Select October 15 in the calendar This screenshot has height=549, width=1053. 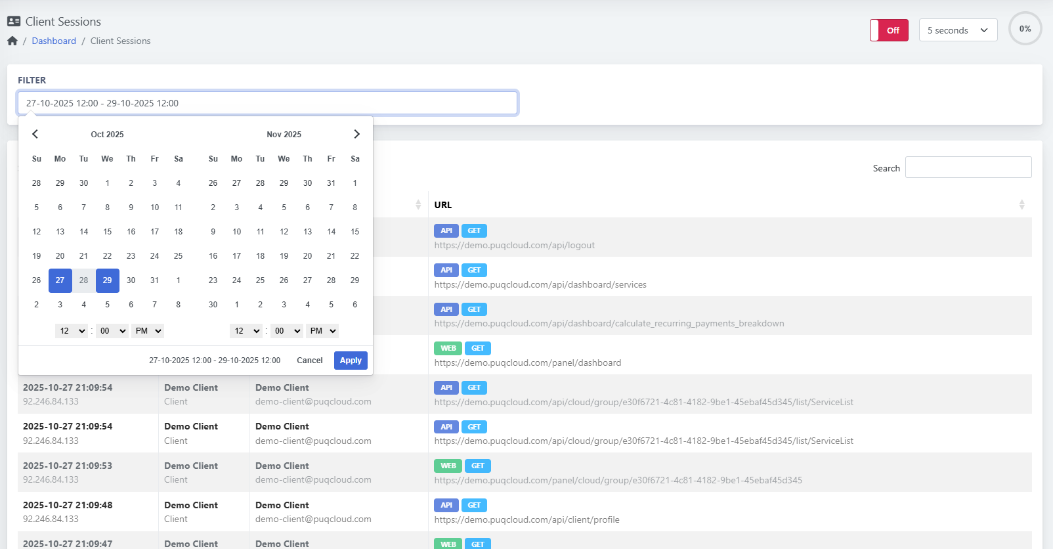(107, 232)
